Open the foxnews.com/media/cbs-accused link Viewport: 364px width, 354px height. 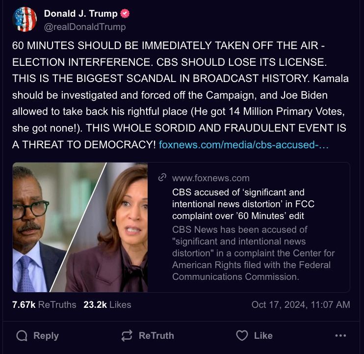click(x=244, y=145)
